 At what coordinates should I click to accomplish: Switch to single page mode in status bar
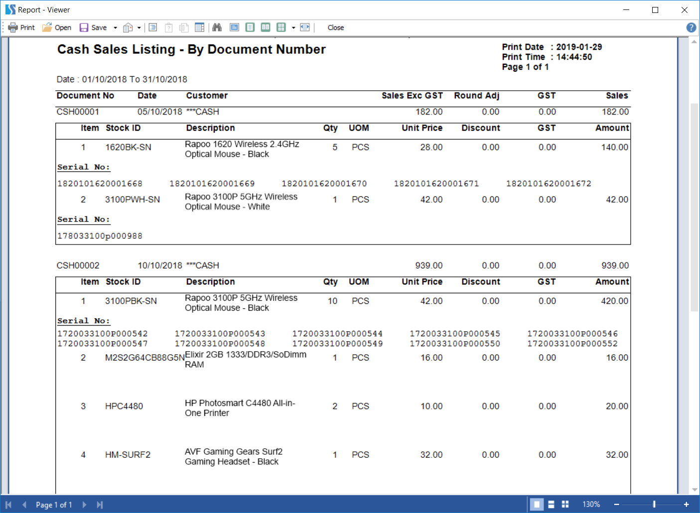[x=537, y=505]
